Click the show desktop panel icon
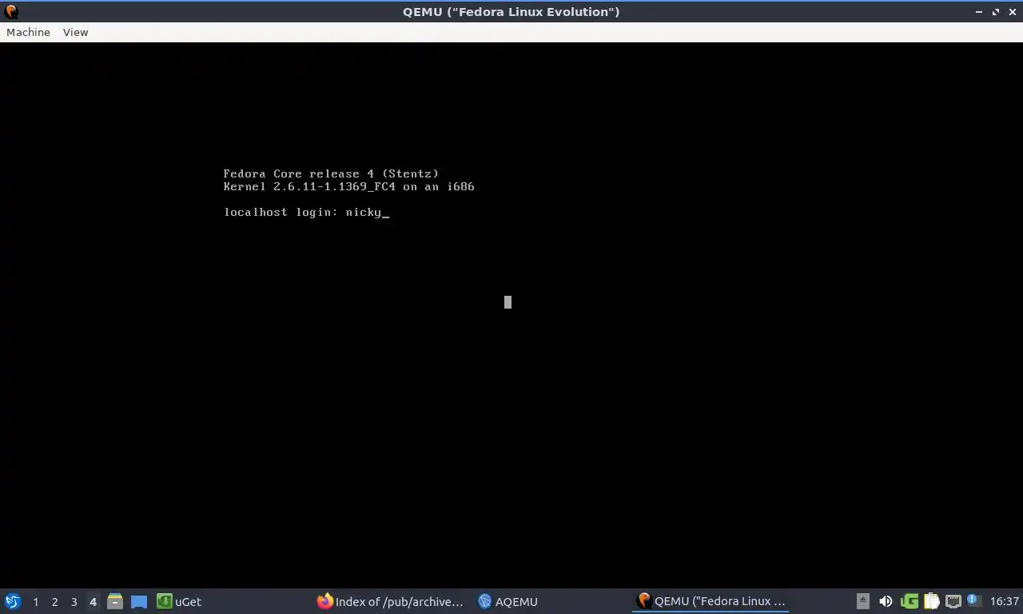The image size is (1023, 614). (x=139, y=601)
